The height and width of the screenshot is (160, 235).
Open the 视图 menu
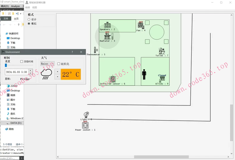click(x=35, y=7)
